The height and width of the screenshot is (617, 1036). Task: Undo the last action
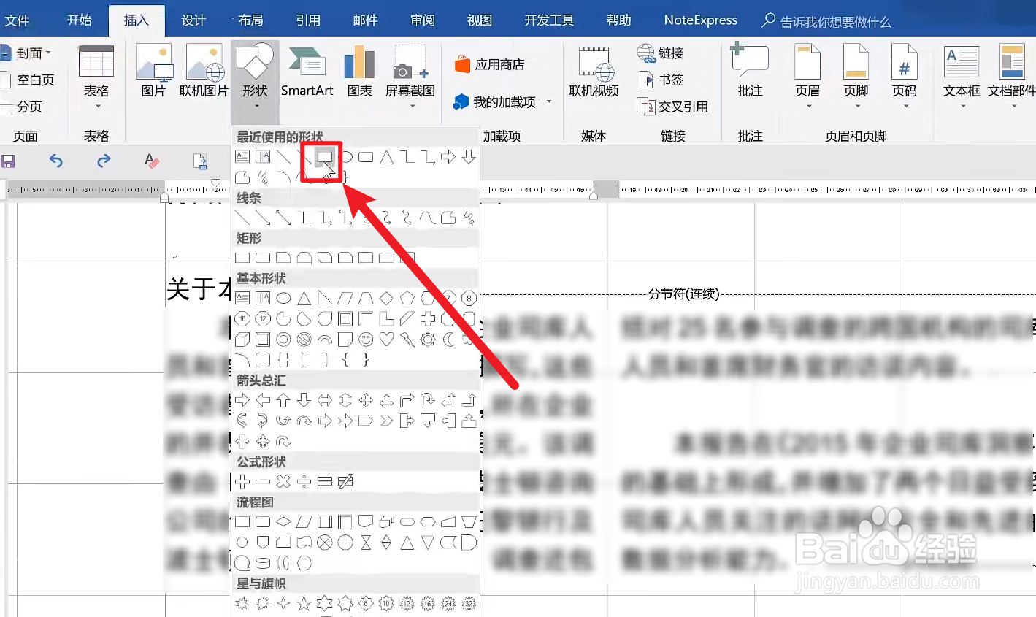pyautogui.click(x=56, y=161)
